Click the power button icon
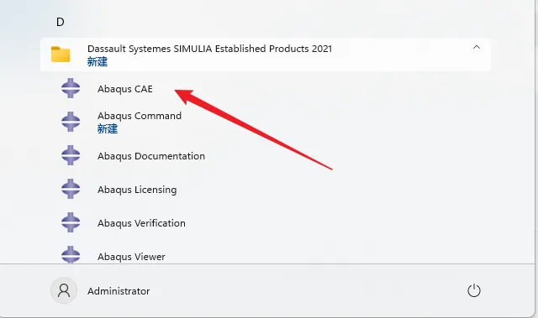The height and width of the screenshot is (318, 538). coord(474,290)
